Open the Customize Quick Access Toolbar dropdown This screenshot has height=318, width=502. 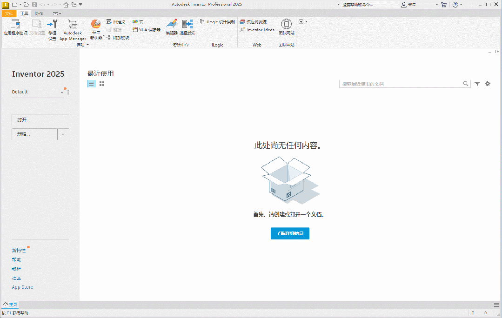click(80, 5)
